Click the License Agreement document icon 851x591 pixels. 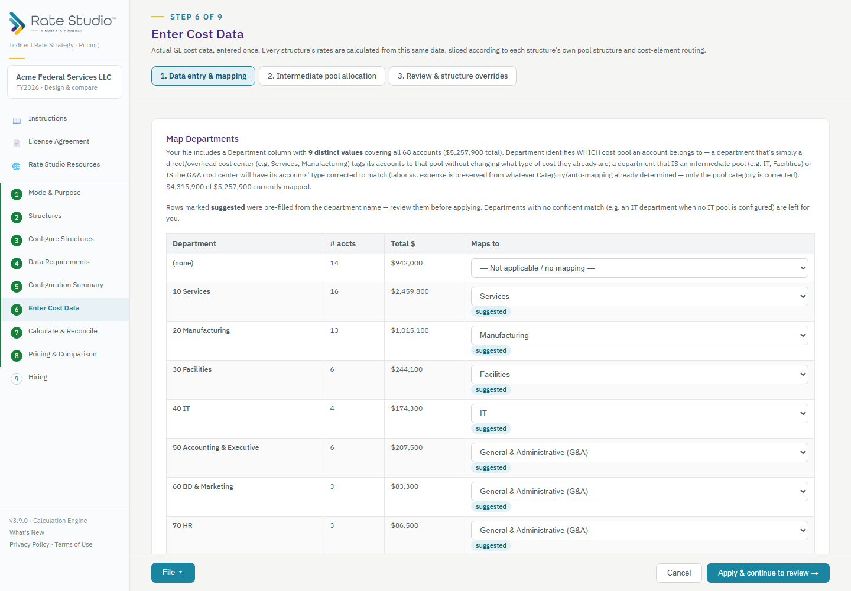(x=17, y=142)
